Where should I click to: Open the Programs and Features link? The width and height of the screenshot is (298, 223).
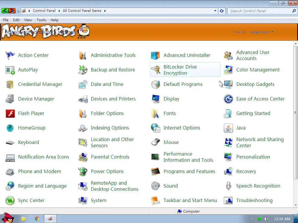click(189, 171)
